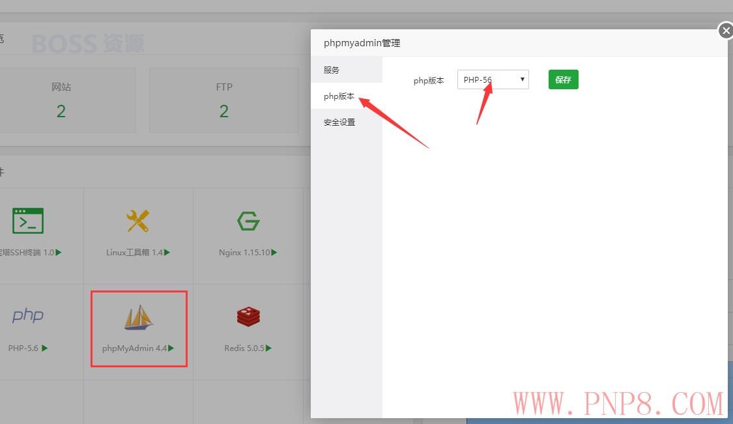Click the phpMyAdmin 4.4 label
733x424 pixels.
[135, 348]
